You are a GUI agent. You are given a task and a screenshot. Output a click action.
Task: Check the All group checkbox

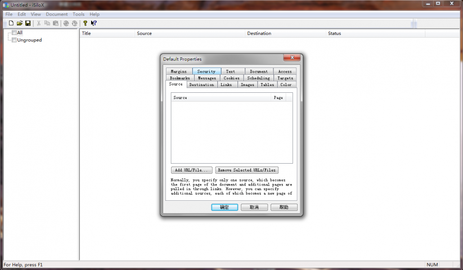(x=14, y=33)
